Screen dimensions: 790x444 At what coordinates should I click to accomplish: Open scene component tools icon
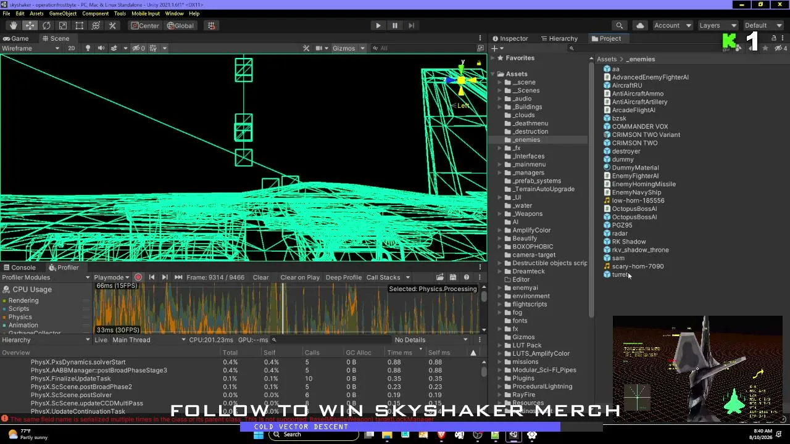(306, 48)
